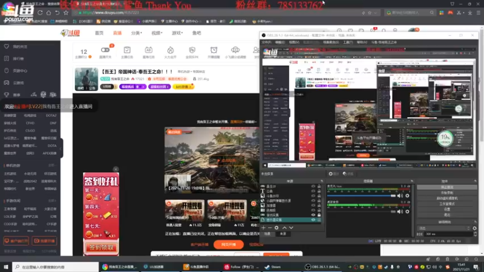The image size is (484, 272).
Task: Click the 签到领取 button on the sign-in popup
Action: tap(101, 247)
